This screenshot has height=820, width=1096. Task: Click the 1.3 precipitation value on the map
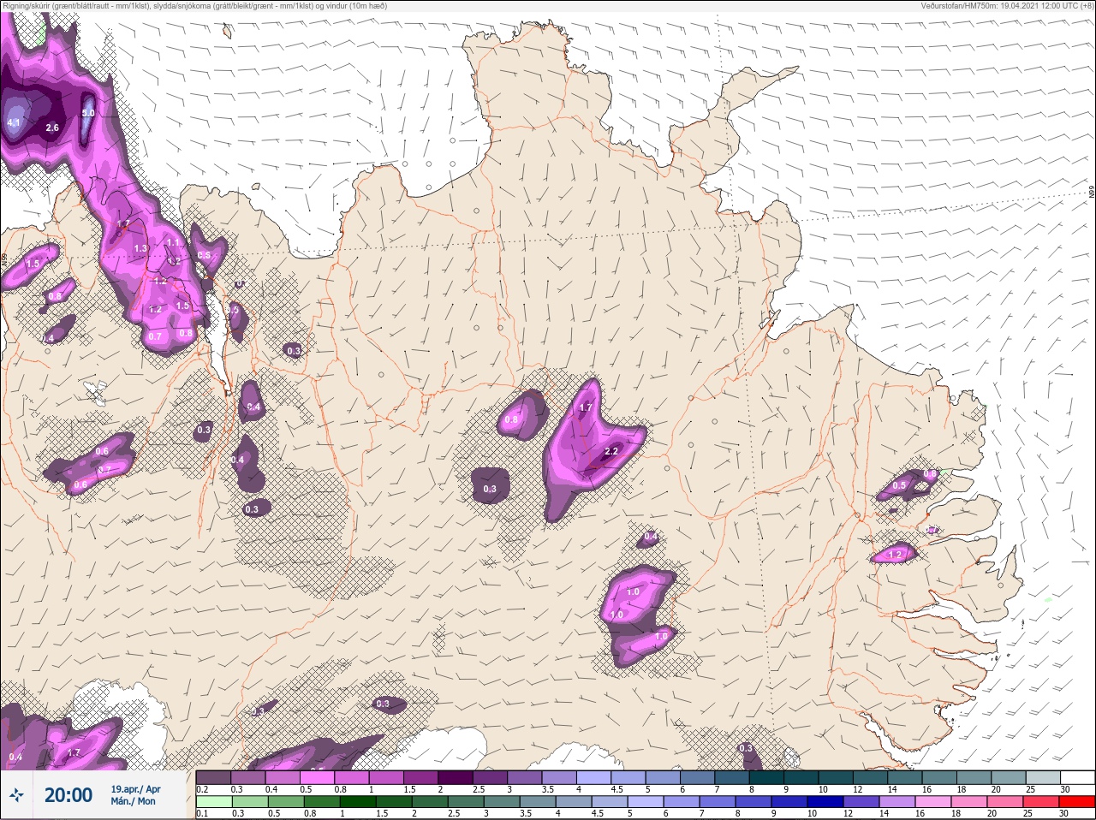(141, 248)
